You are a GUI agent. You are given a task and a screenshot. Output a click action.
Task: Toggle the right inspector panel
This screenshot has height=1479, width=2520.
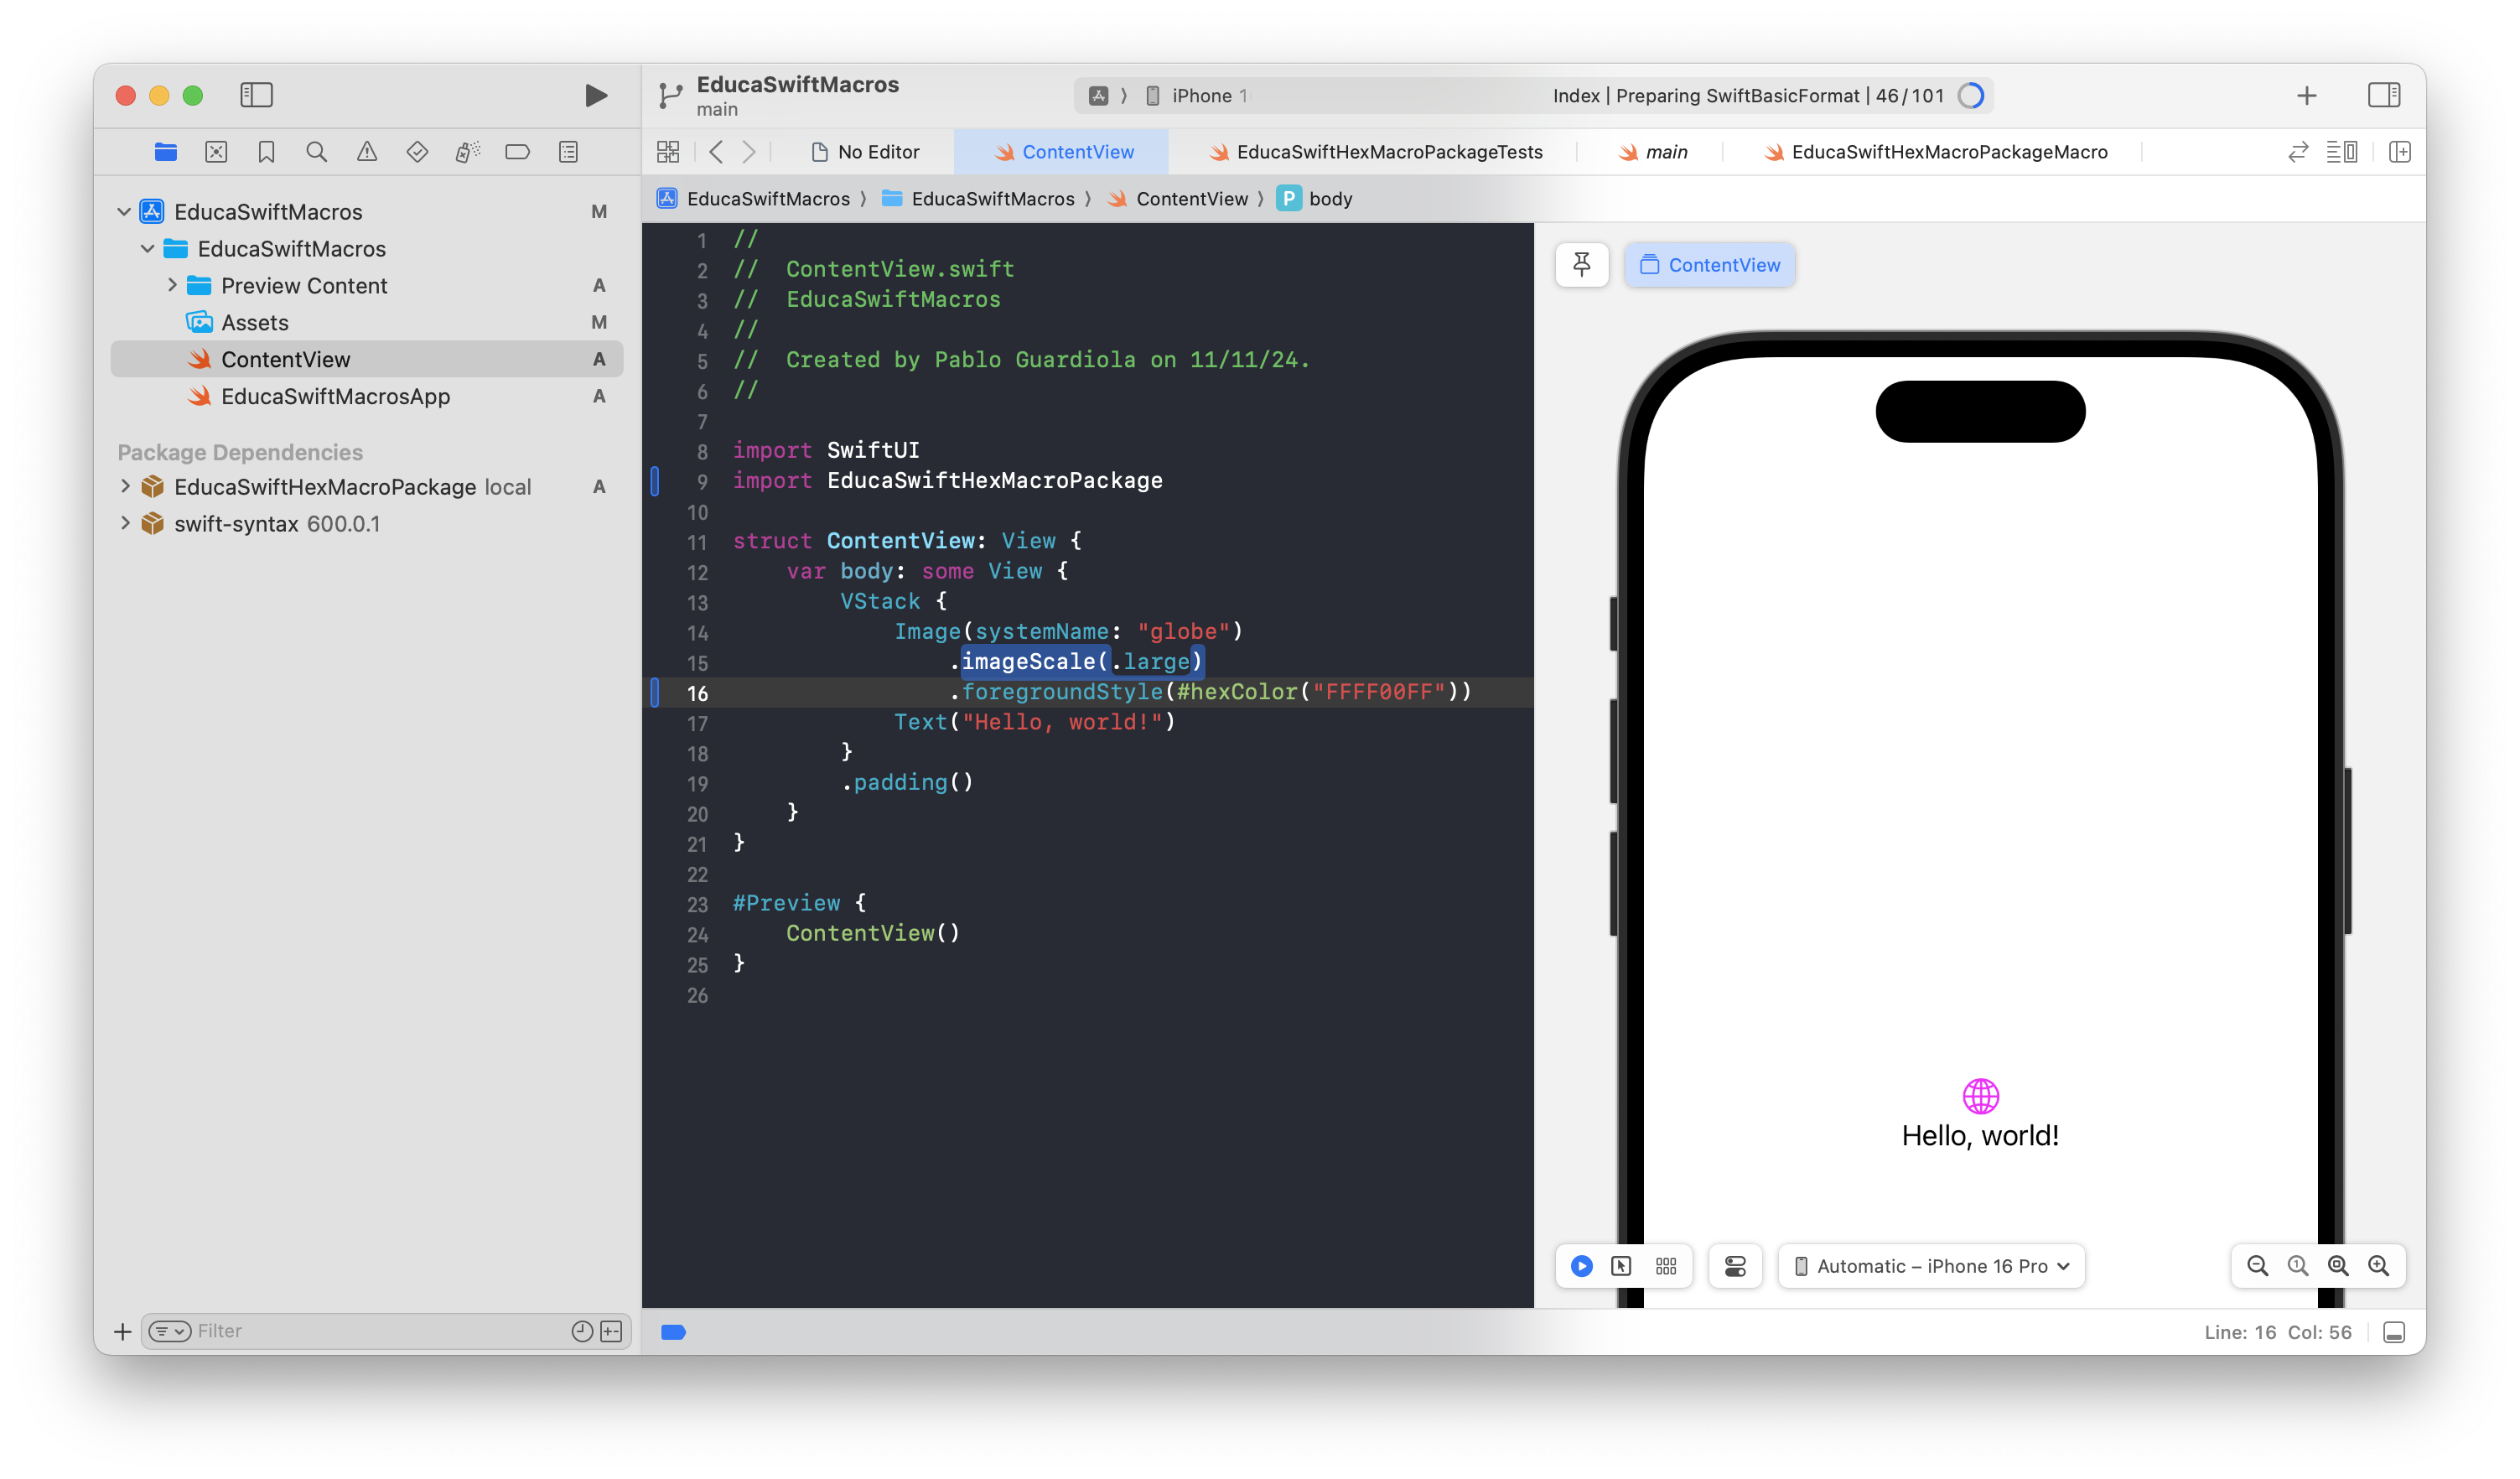pos(2383,95)
